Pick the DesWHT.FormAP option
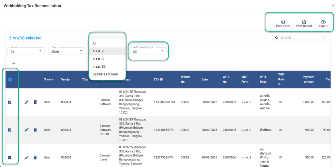 [105, 74]
